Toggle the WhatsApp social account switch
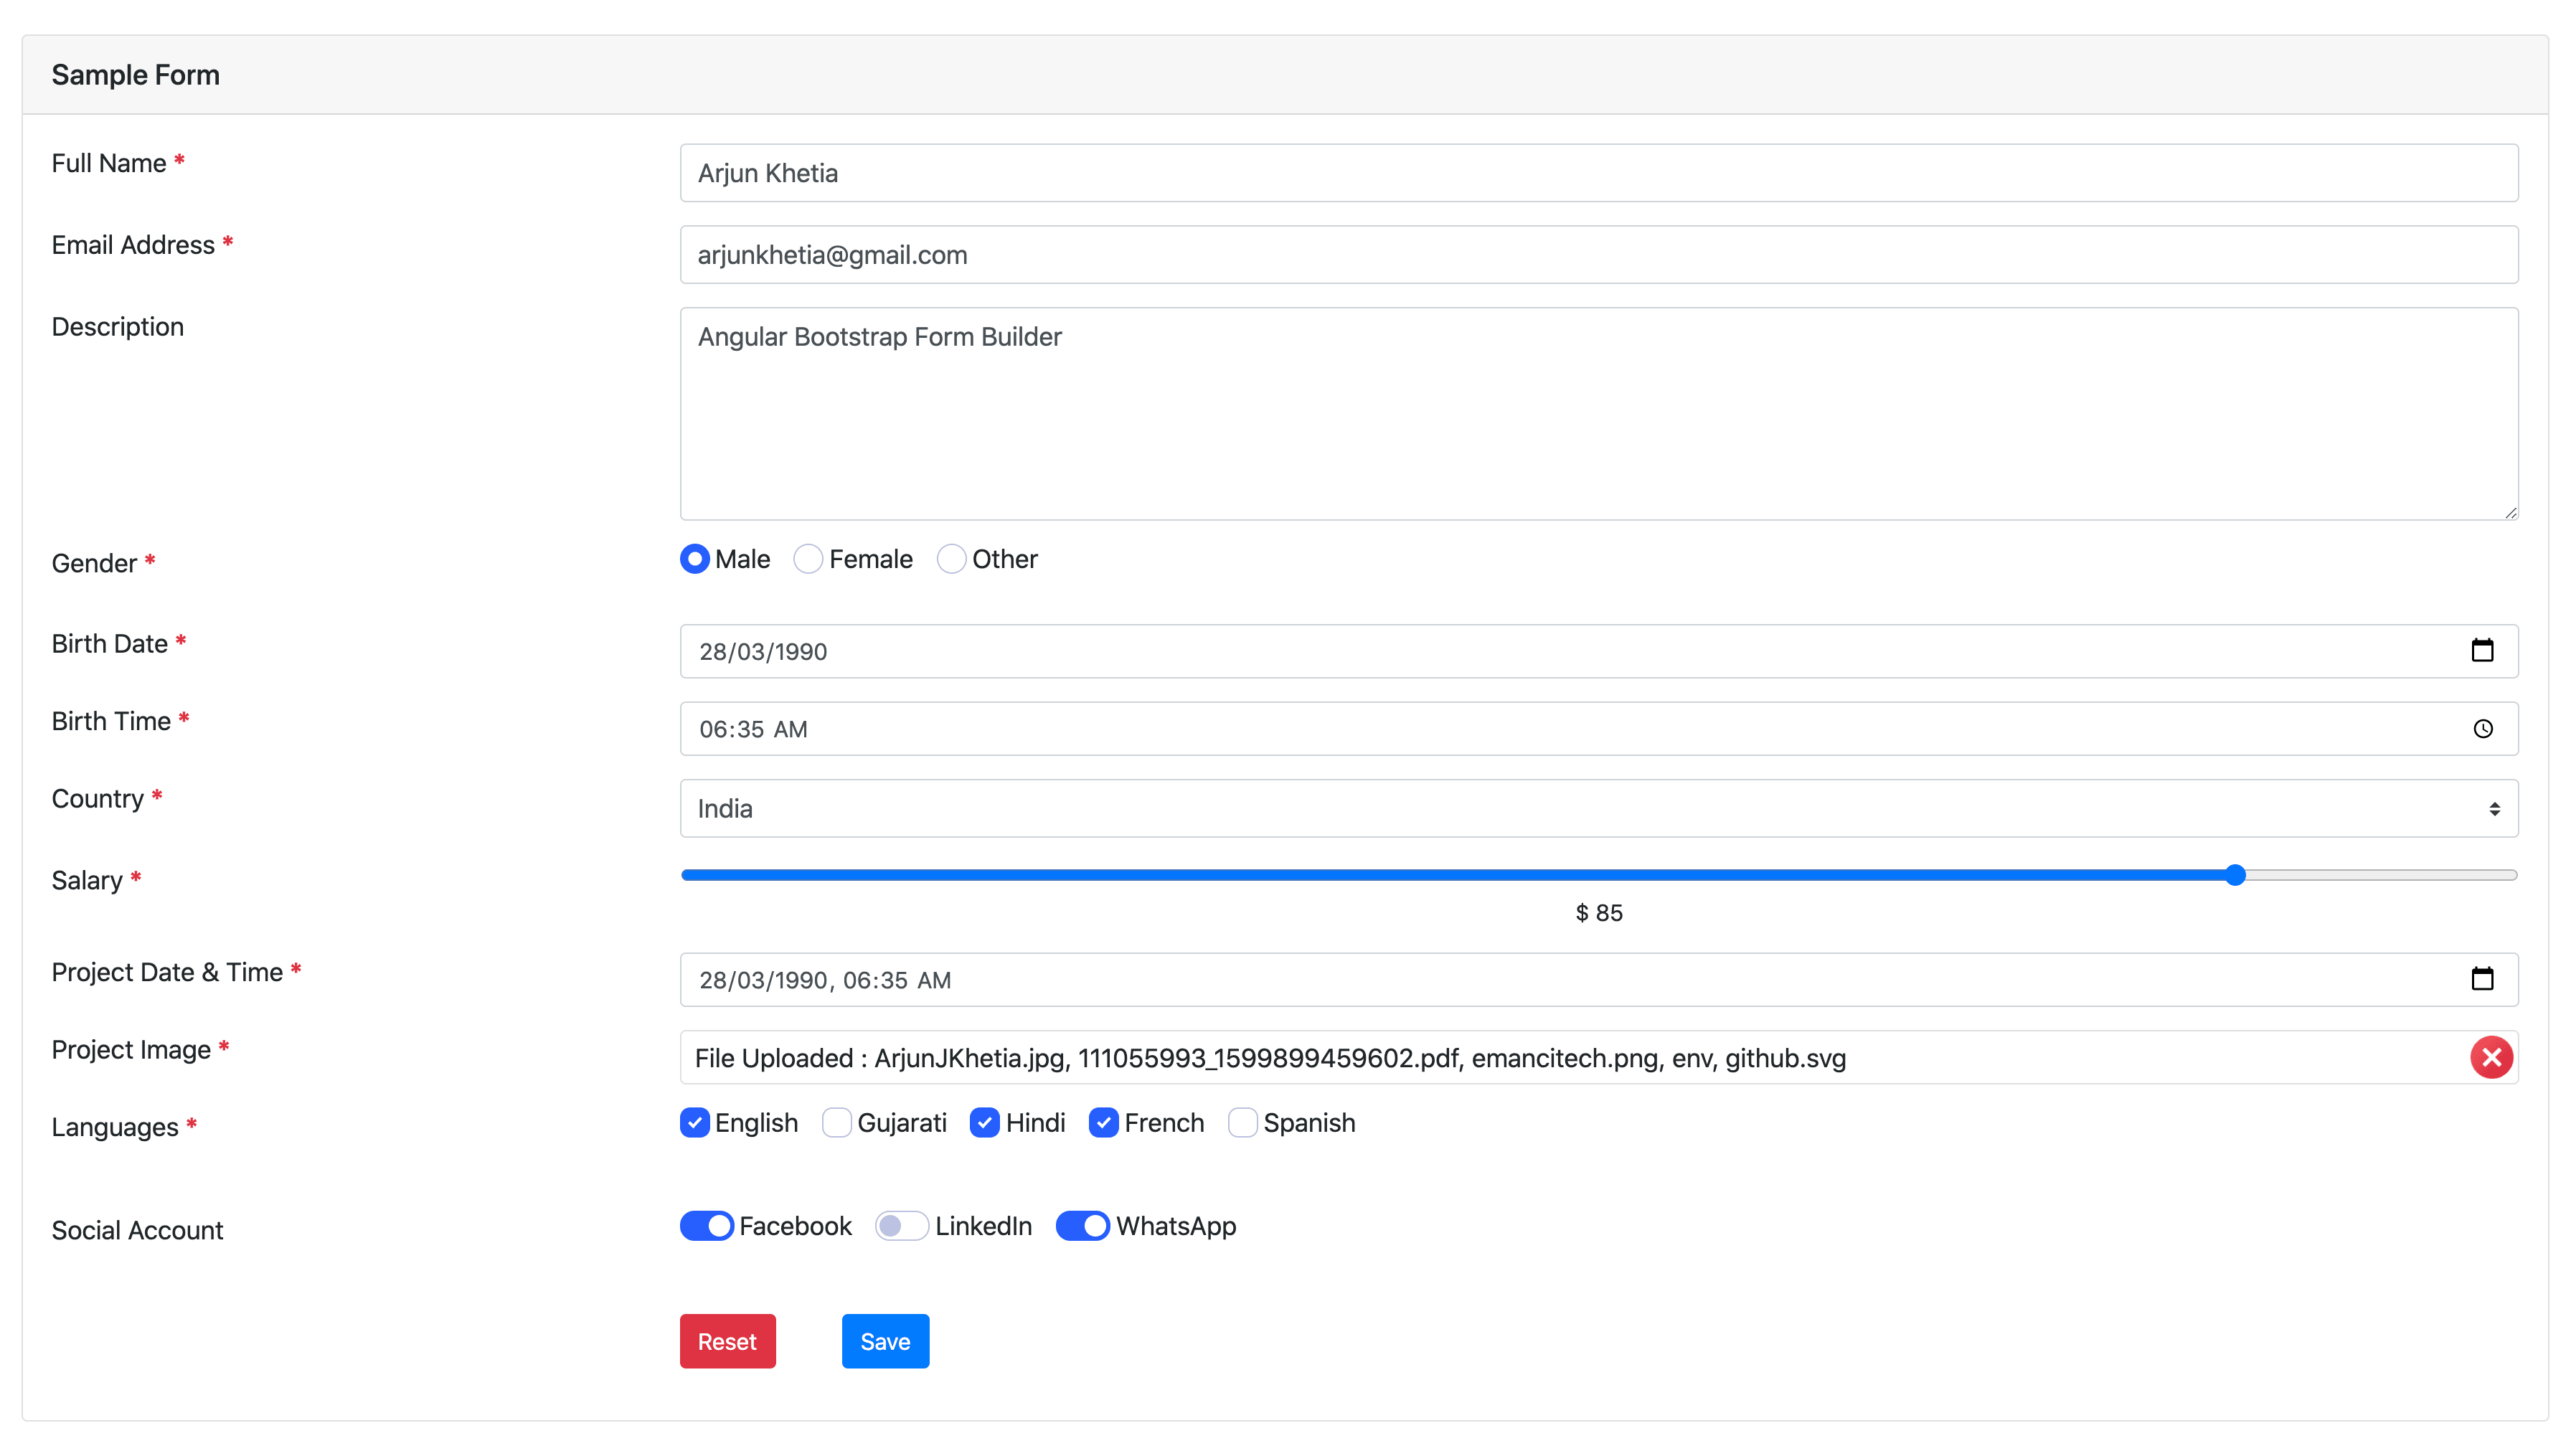2571x1456 pixels. [1082, 1226]
